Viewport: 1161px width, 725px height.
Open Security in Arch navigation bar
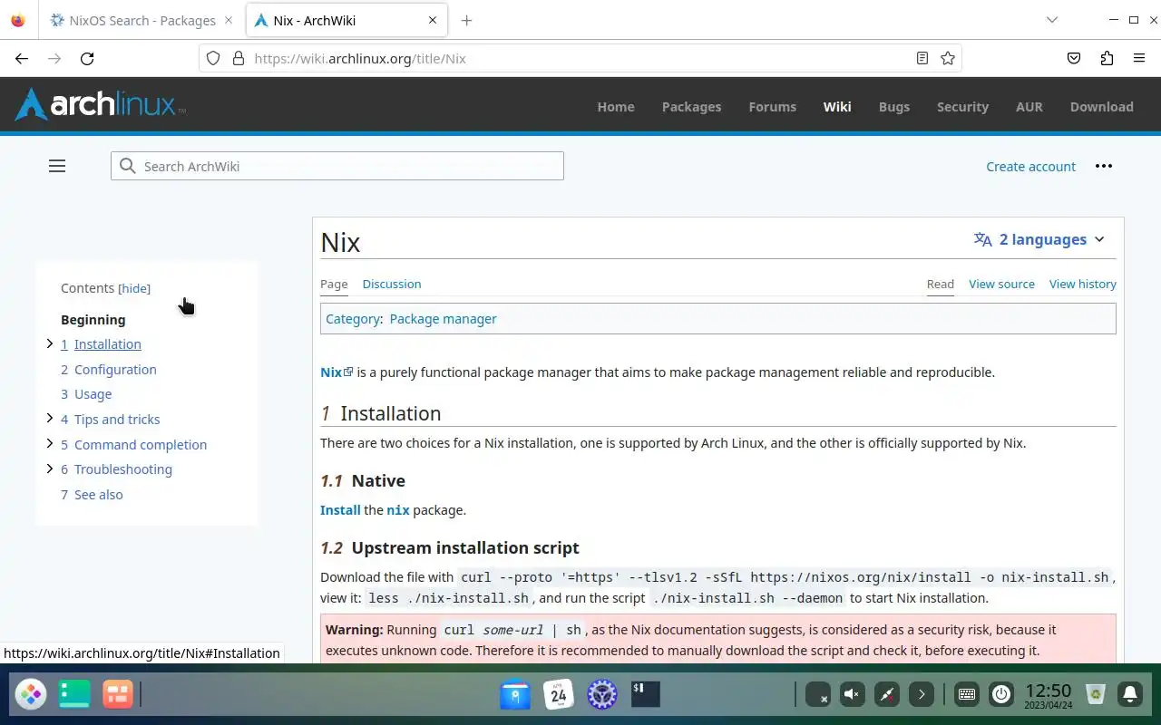(x=962, y=106)
